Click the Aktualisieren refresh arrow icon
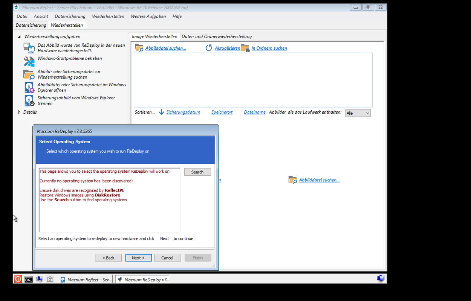Image resolution: width=471 pixels, height=301 pixels. (209, 48)
